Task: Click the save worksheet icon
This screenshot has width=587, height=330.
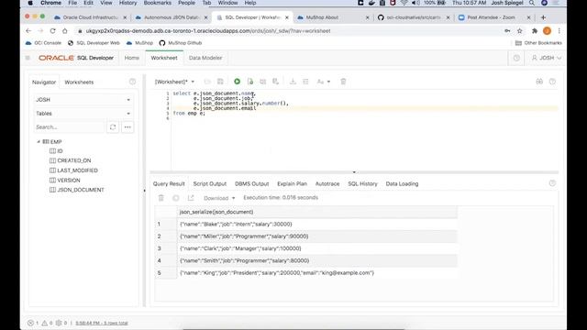Action: [220, 82]
